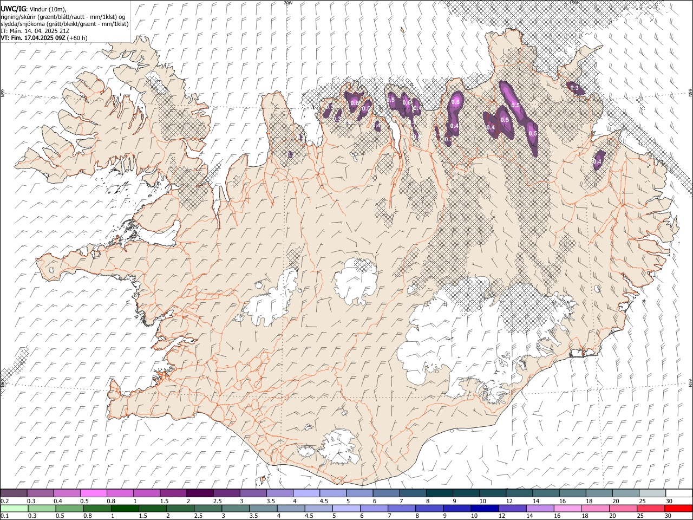Click the 'VT: Fim. 17.04.2025 09Z (+60 h)' line
The height and width of the screenshot is (520, 693).
[x=44, y=38]
